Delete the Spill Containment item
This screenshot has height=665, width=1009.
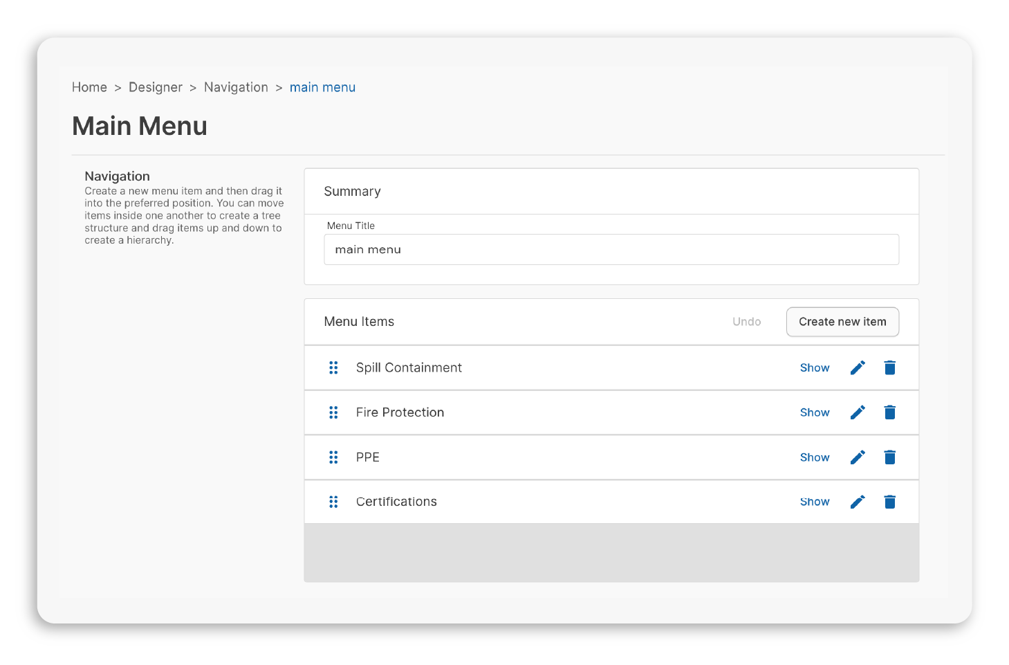tap(889, 367)
